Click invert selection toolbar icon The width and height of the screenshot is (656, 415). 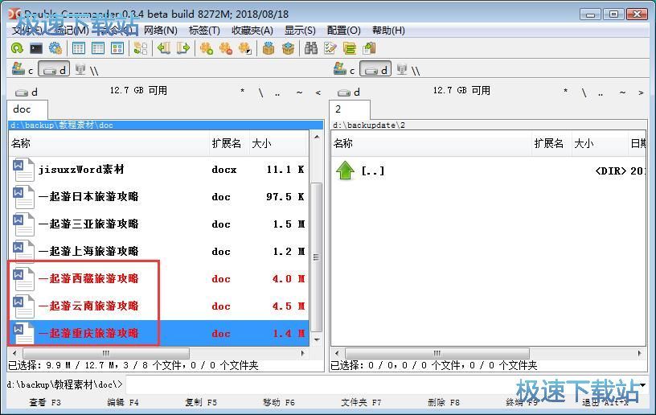(245, 48)
